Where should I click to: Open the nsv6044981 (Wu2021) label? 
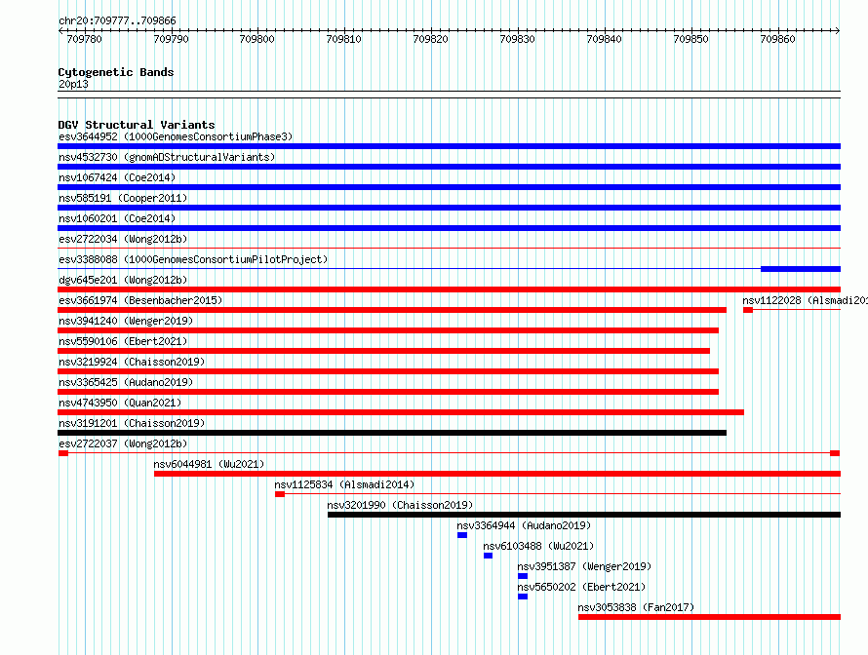point(210,464)
